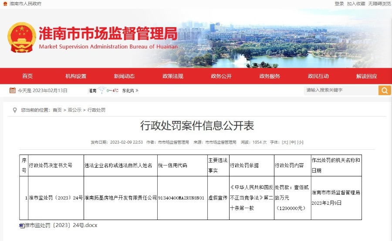The image size is (392, 241).
Task: Select 政民互动 in the red navbar
Action: point(318,76)
